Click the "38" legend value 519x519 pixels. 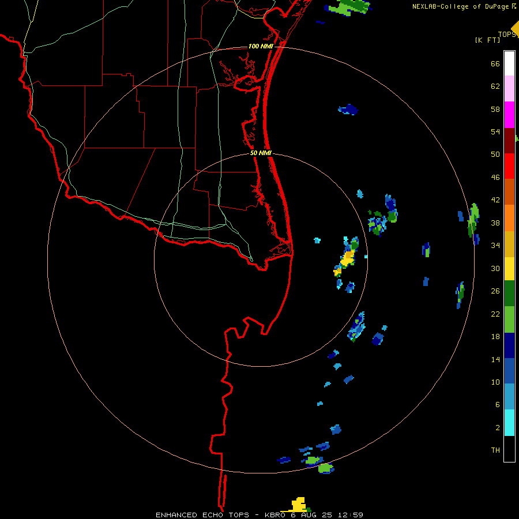click(495, 223)
